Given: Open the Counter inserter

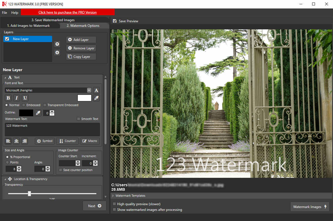Looking at the screenshot, I should point(67,141).
